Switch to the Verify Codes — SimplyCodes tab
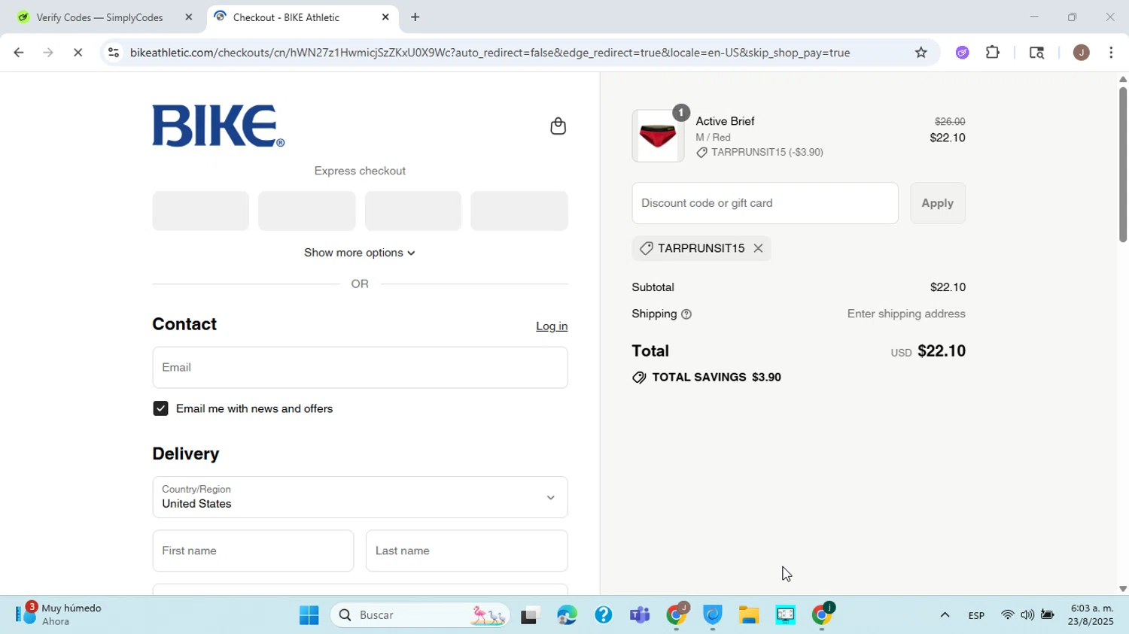 (x=100, y=17)
